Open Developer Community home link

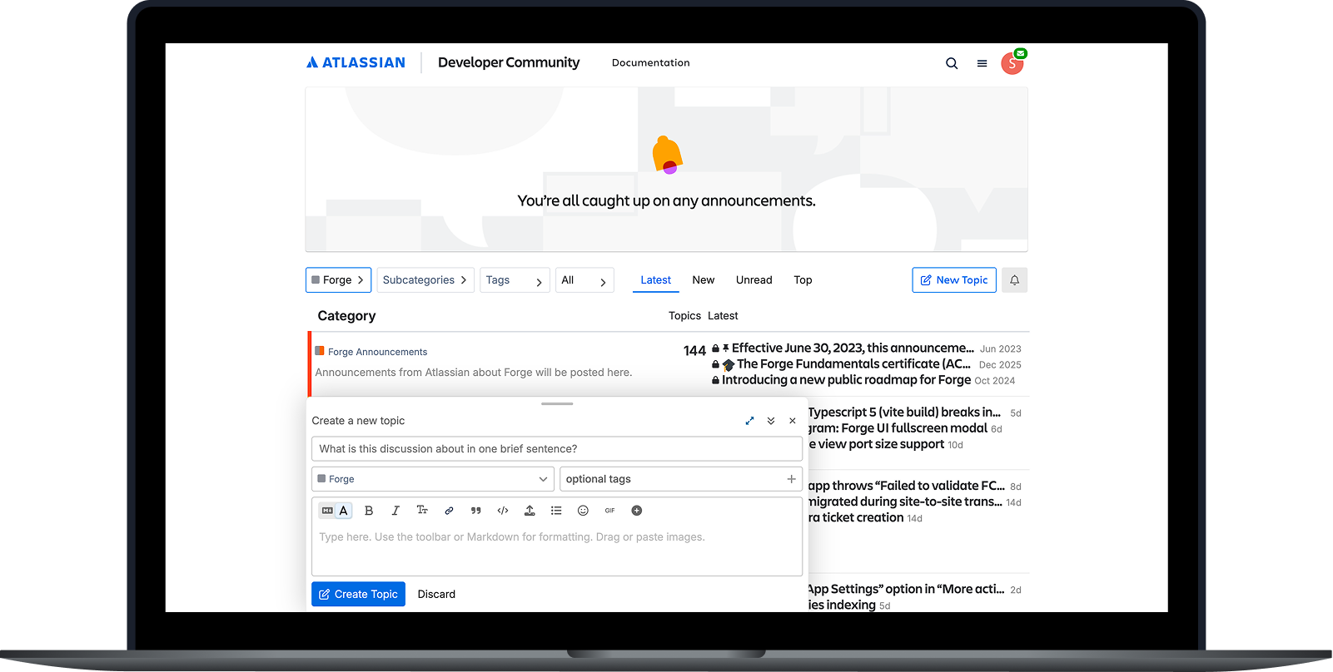(x=509, y=62)
